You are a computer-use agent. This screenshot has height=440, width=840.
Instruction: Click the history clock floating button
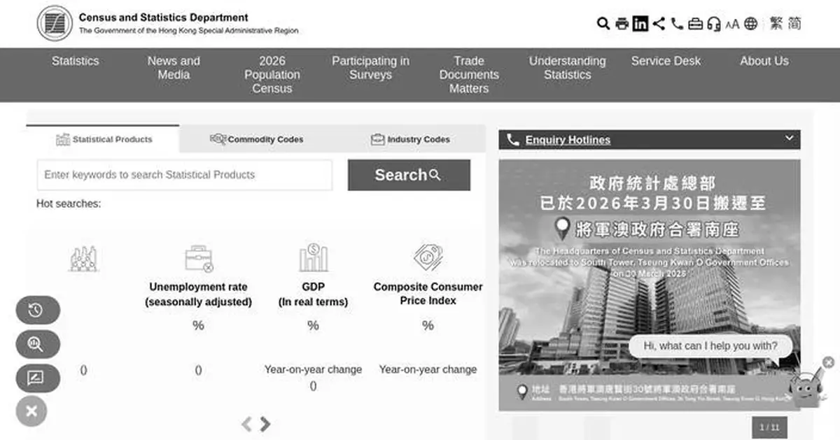[x=38, y=310]
